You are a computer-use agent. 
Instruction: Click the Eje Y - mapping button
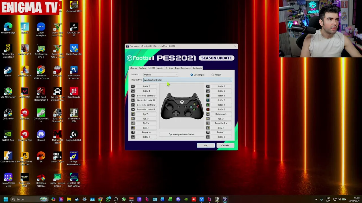[x=146, y=114]
